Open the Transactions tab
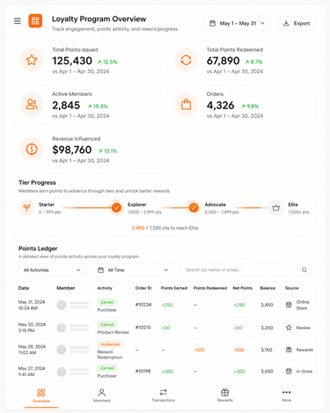The width and height of the screenshot is (330, 413). tap(163, 395)
